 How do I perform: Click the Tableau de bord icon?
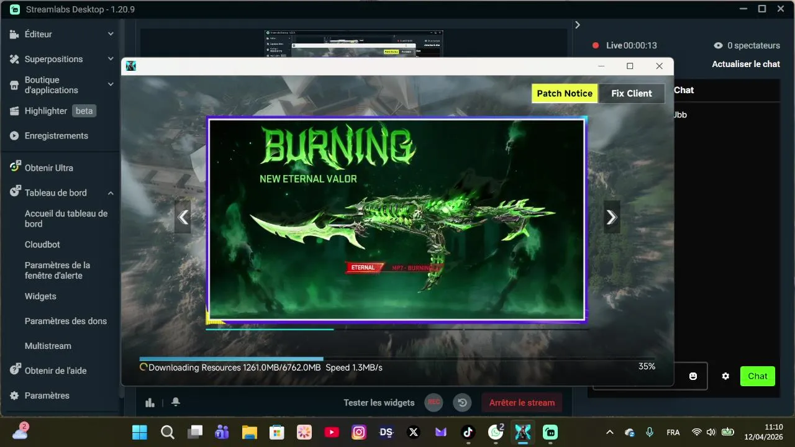pos(15,192)
